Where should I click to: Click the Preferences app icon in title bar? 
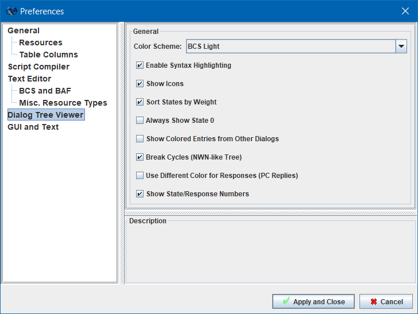(x=11, y=11)
